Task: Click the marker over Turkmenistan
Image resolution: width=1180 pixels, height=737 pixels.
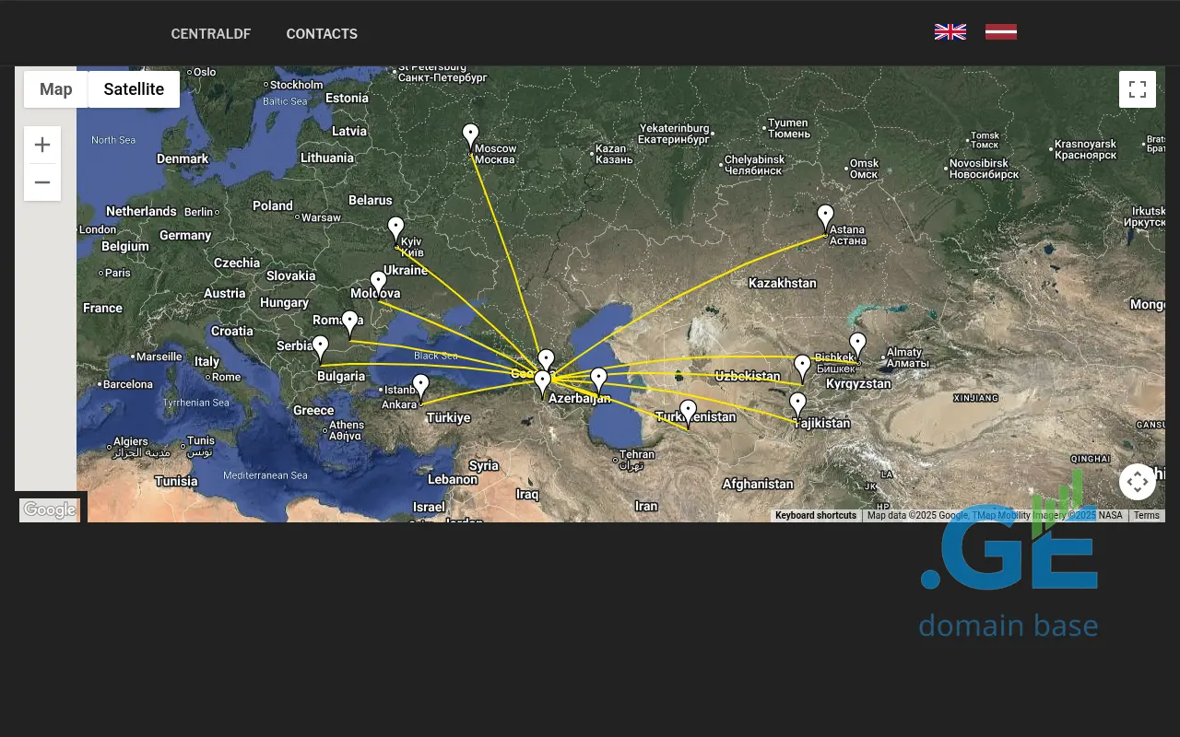Action: pyautogui.click(x=688, y=412)
